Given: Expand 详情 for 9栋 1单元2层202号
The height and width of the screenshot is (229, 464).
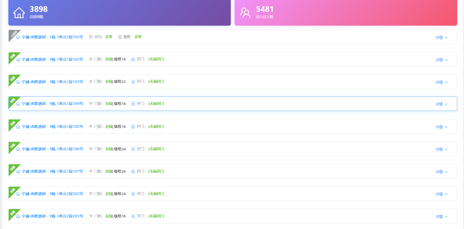Looking at the screenshot, I should [442, 194].
